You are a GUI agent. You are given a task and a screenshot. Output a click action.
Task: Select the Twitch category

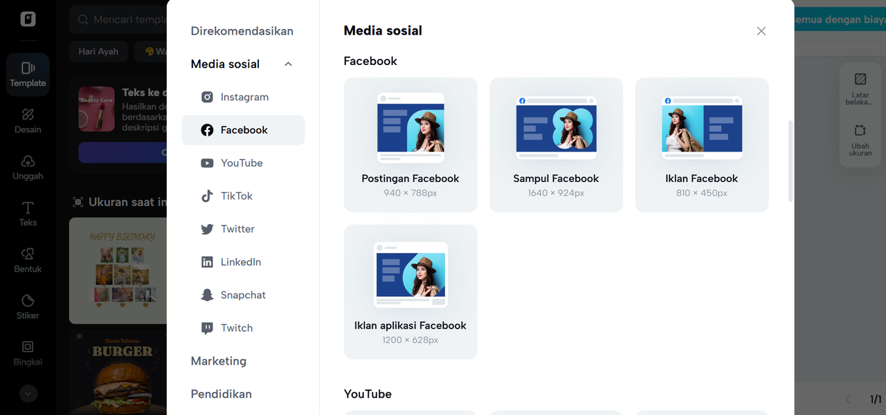pos(237,328)
